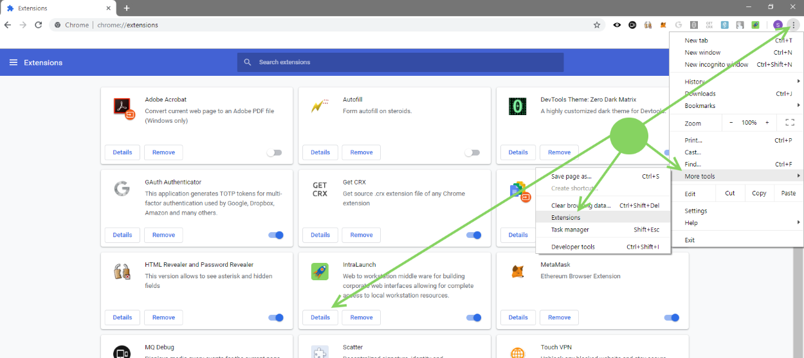Click the Scatter S icon in toolbar
Screen dimensions: 804x358
coord(725,25)
